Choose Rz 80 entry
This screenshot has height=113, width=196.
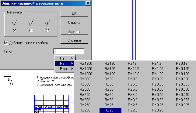[109, 79]
